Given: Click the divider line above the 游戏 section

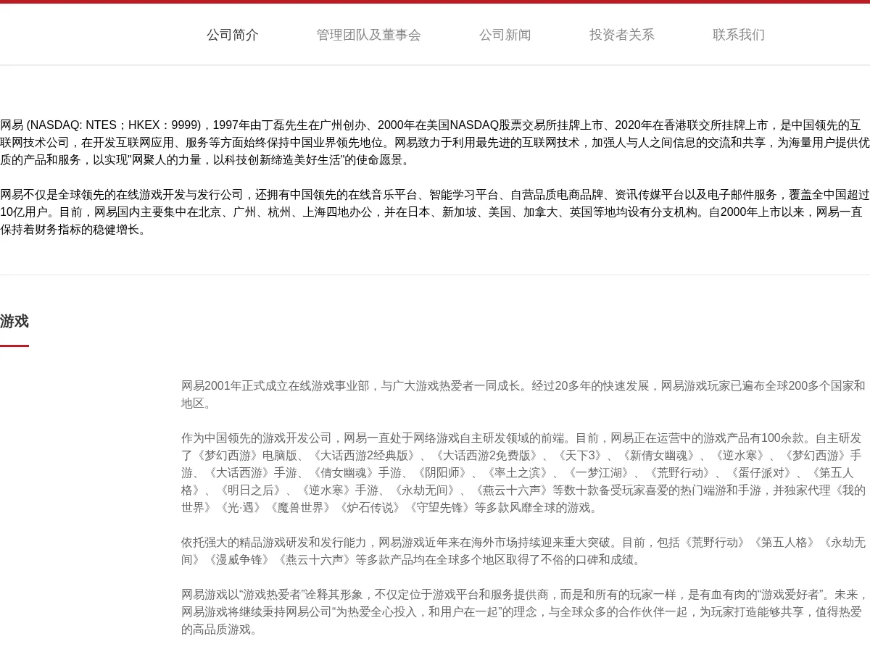Looking at the screenshot, I should click(435, 274).
